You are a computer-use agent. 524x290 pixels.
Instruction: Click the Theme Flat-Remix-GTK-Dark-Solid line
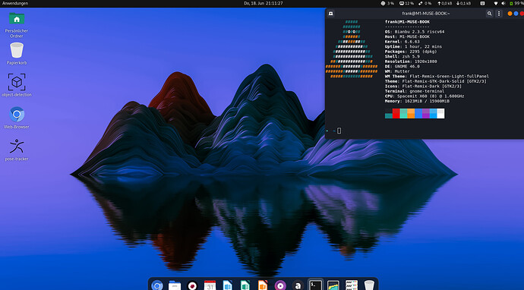[436, 81]
